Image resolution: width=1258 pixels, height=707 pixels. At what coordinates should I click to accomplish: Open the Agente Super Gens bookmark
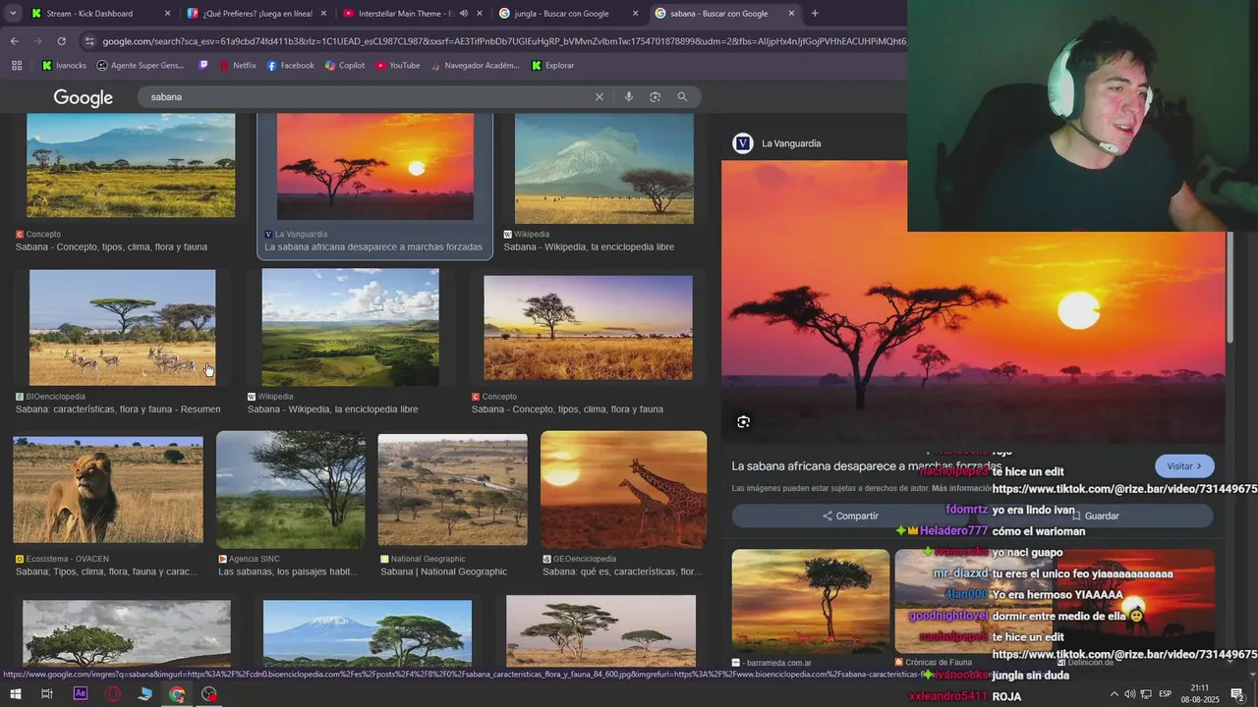[x=141, y=66]
